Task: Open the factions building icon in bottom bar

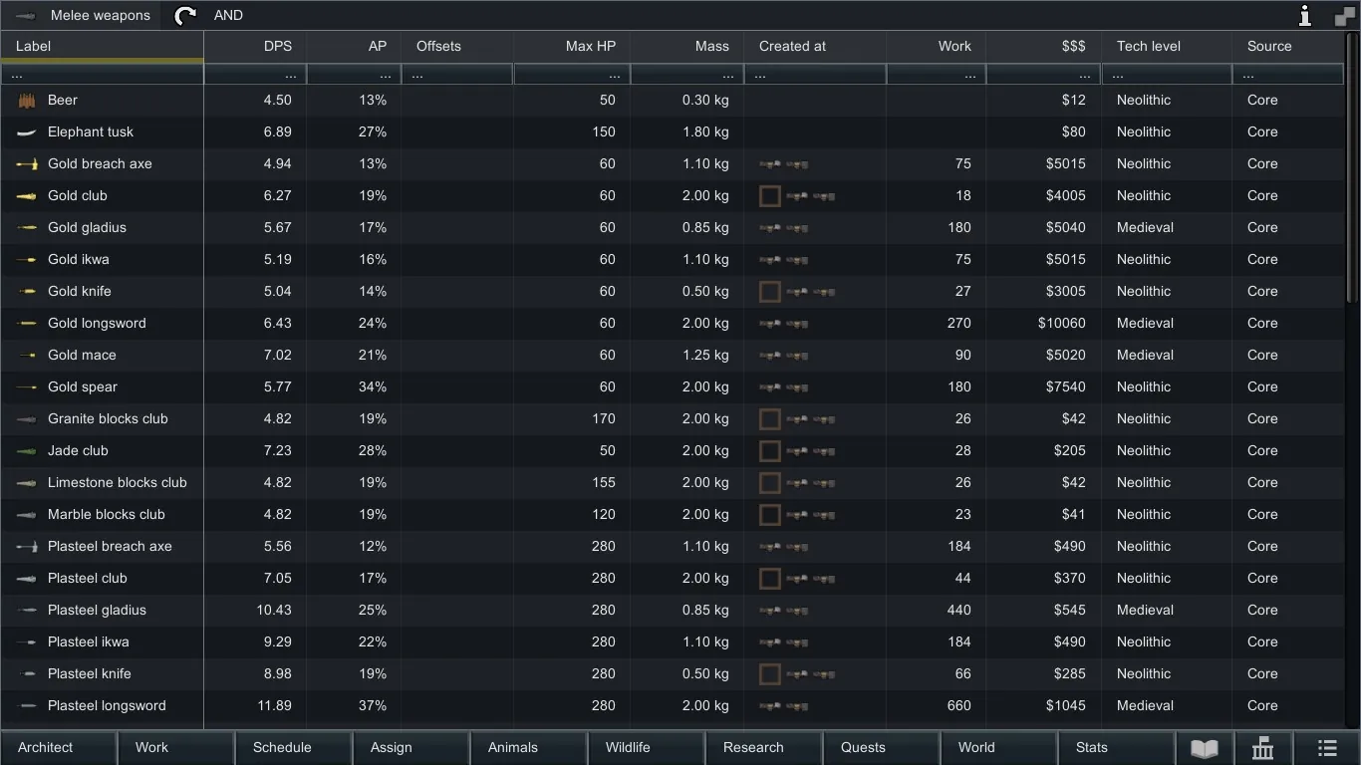Action: click(x=1263, y=748)
